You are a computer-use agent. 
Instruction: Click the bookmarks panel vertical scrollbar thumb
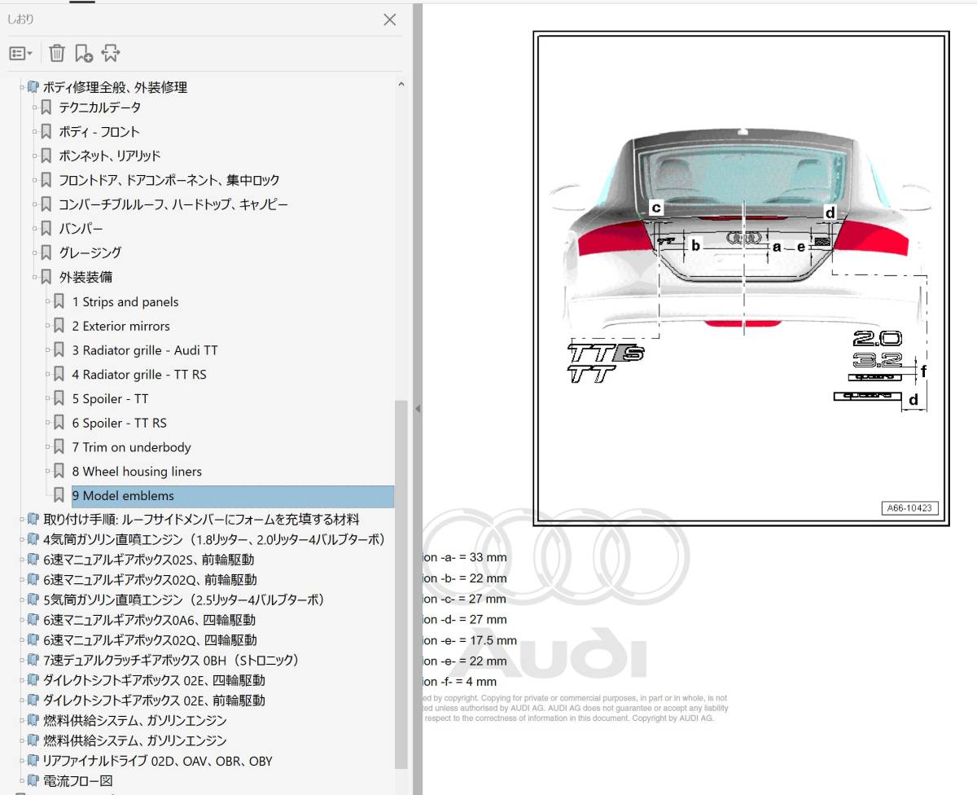tap(401, 584)
